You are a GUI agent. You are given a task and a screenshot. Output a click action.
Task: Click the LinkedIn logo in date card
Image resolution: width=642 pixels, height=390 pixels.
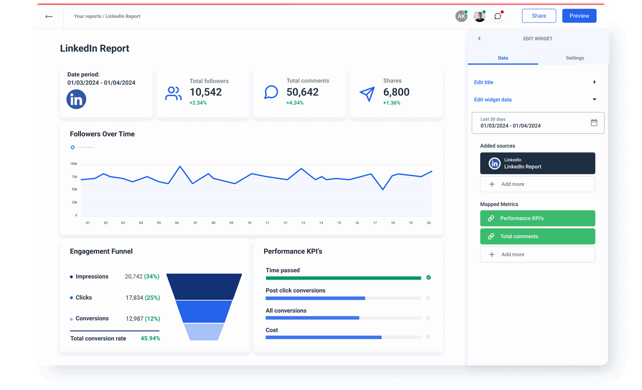[x=76, y=99]
